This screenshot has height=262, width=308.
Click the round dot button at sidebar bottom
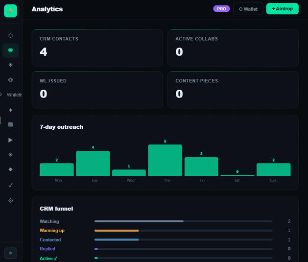pyautogui.click(x=10, y=253)
